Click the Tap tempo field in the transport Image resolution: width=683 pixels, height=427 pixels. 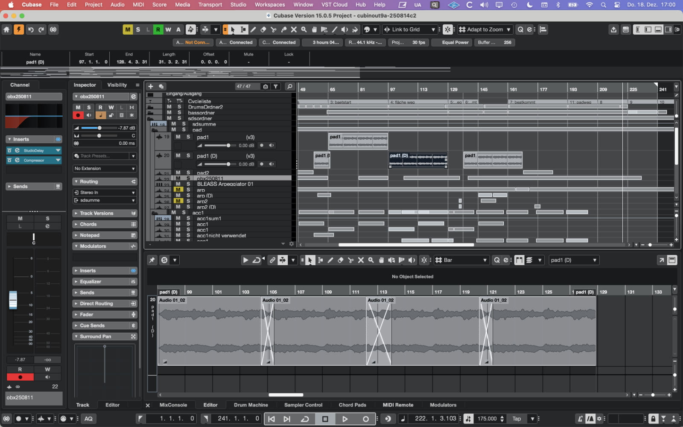point(517,418)
